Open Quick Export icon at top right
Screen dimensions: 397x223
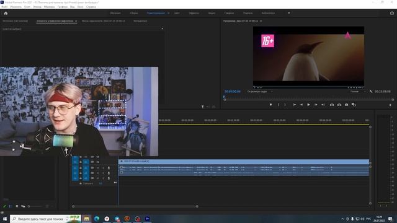click(392, 13)
